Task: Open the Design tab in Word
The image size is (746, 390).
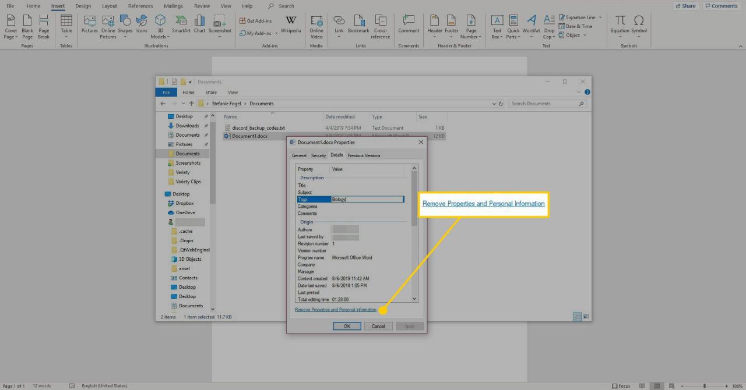Action: coord(83,6)
